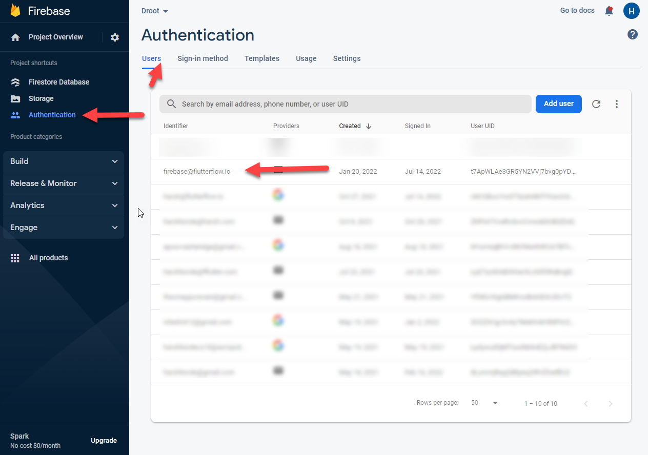Go to the previous page of users
The height and width of the screenshot is (455, 648).
pos(586,404)
